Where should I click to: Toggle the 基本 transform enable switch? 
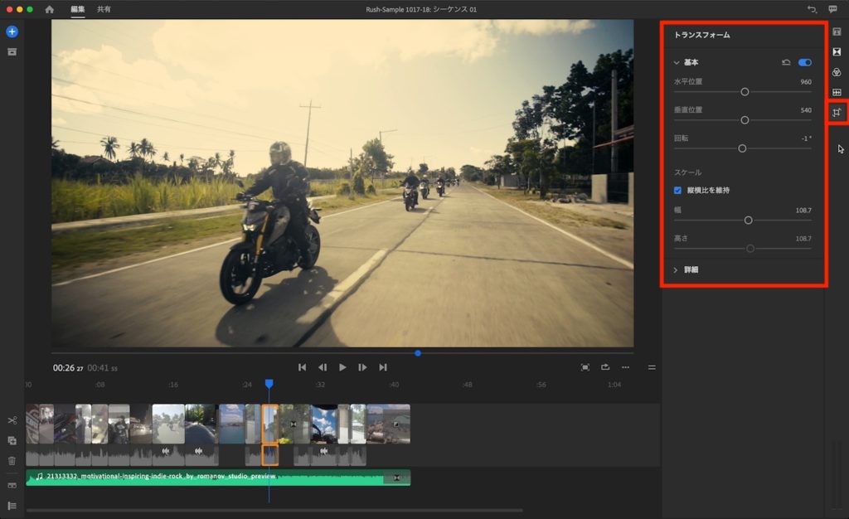click(x=804, y=62)
